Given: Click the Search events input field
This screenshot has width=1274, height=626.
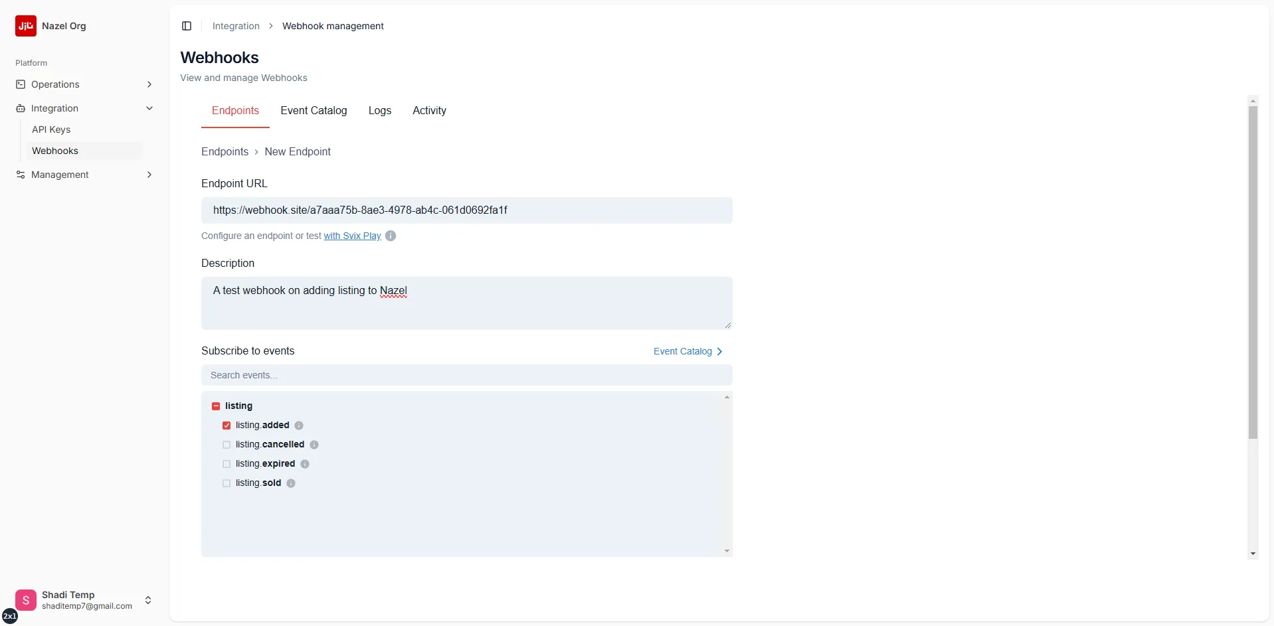Looking at the screenshot, I should 465,375.
